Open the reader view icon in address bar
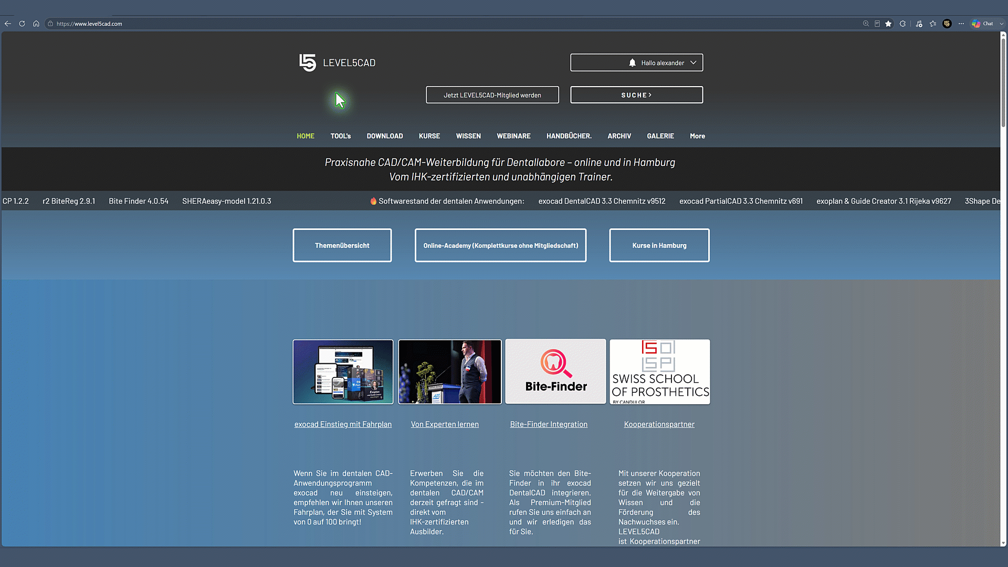1008x567 pixels. (x=877, y=24)
